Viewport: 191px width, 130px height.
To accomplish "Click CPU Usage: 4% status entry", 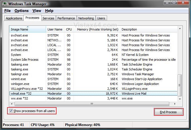I will tap(43, 125).
